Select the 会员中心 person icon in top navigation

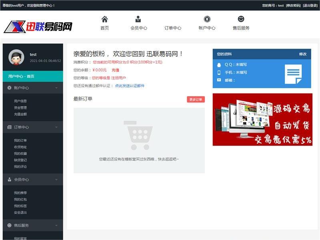[138, 19]
